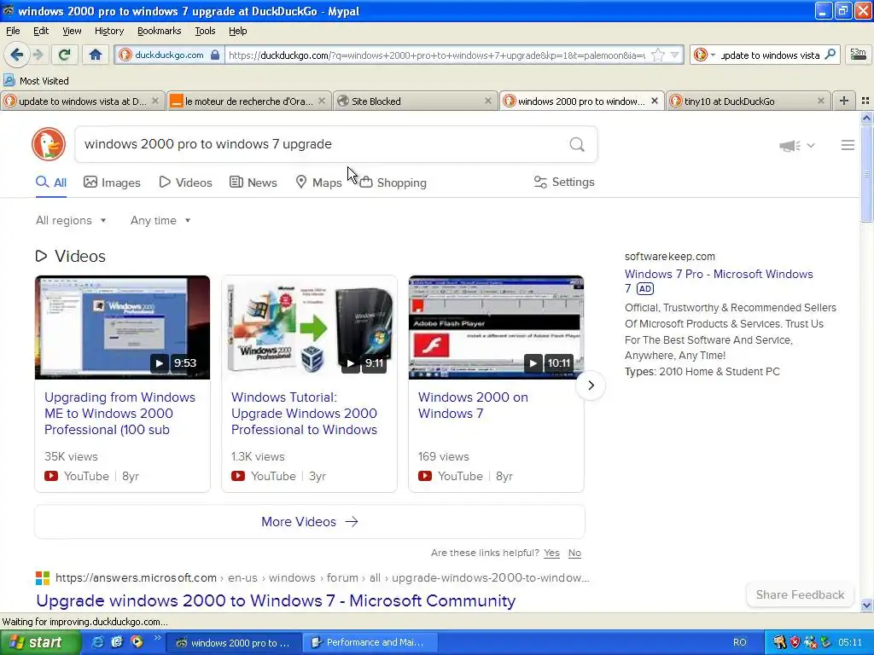874x655 pixels.
Task: Open the Performance and Maintenance taskbar window
Action: click(370, 642)
